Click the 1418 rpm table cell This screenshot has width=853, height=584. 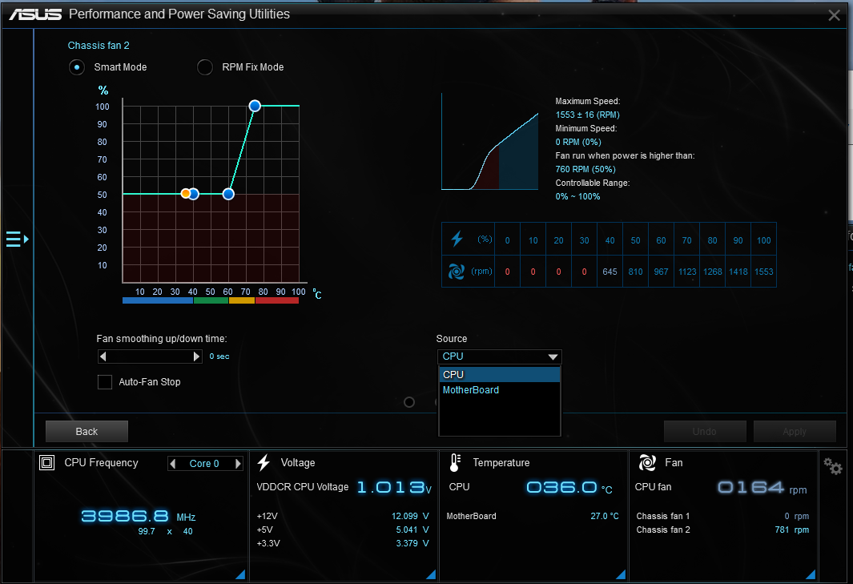738,271
